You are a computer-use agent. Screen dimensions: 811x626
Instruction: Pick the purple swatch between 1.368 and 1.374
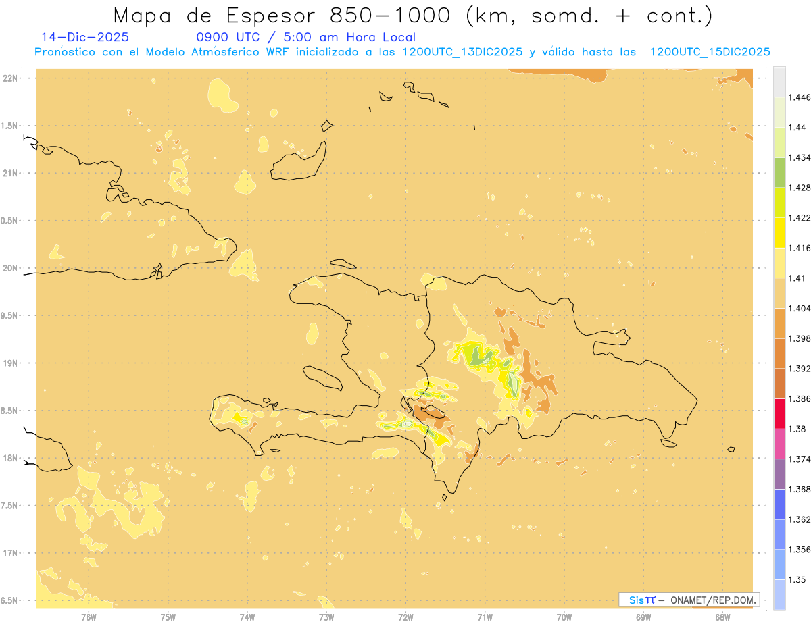pos(779,474)
